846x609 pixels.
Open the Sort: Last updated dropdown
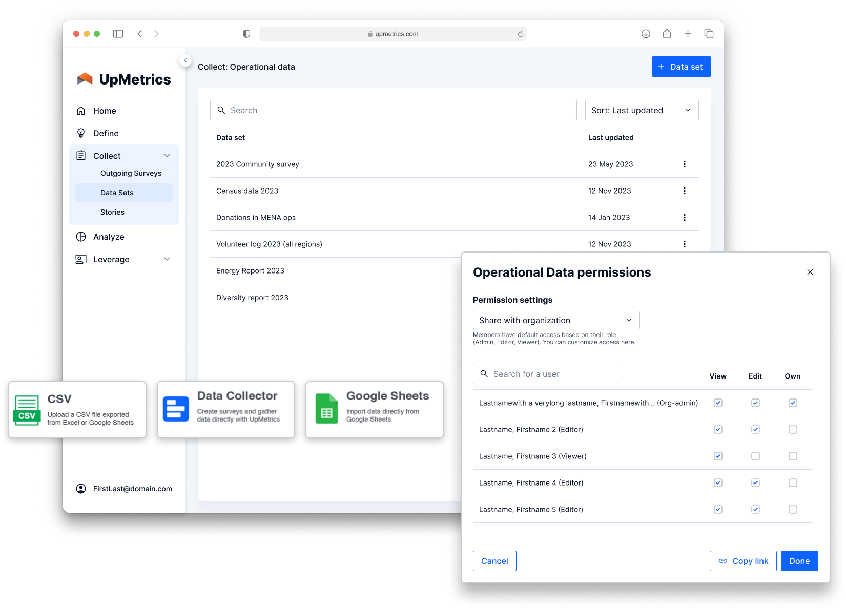click(x=642, y=110)
